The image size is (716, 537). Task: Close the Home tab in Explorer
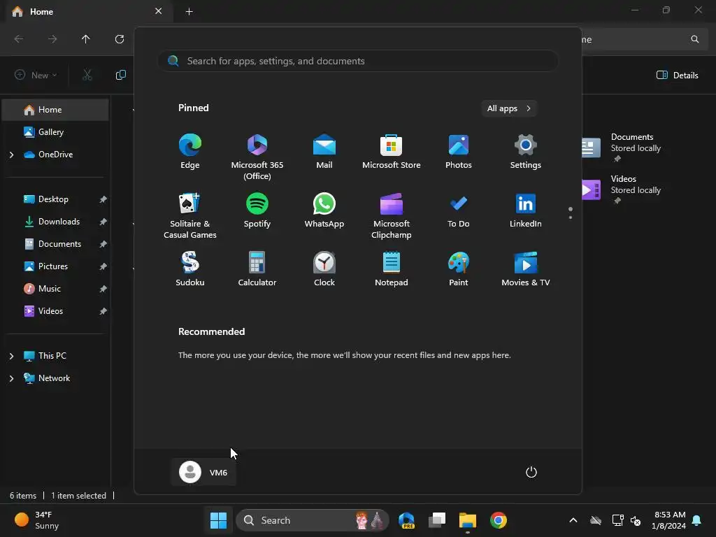tap(158, 11)
